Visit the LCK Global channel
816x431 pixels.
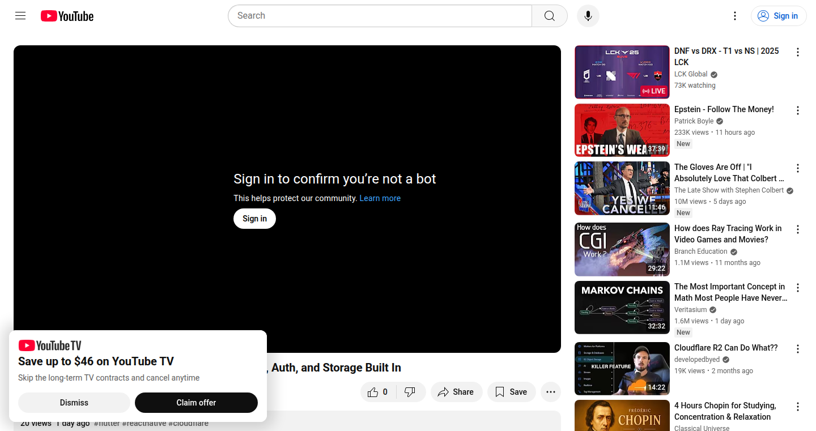click(691, 74)
